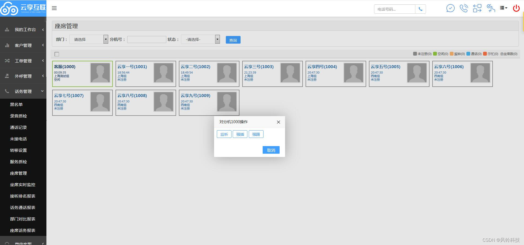Viewport: 524px width, 245px height.
Task: Focus the 电话号码 input field
Action: click(395, 9)
